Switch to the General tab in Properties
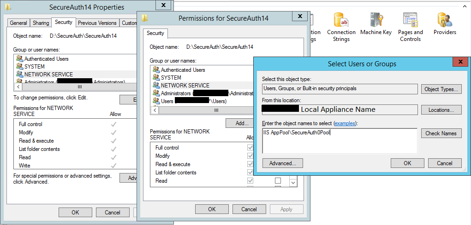 [x=18, y=23]
